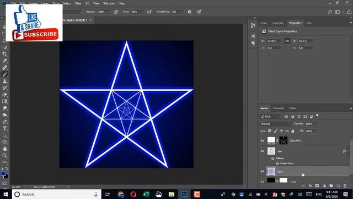Open layer Fill dropdown arrow
The height and width of the screenshot is (199, 353).
(x=316, y=131)
